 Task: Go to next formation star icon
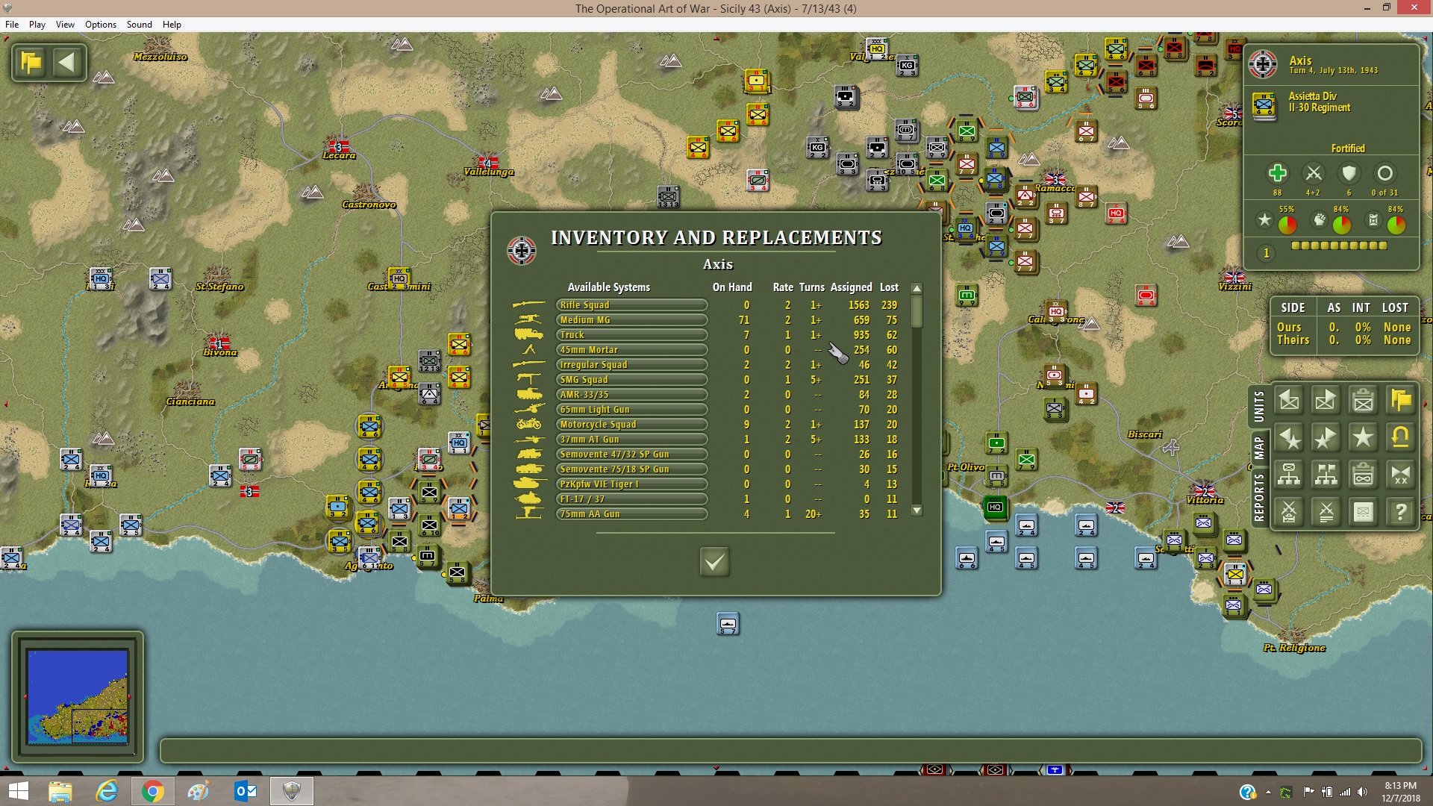pos(1326,437)
